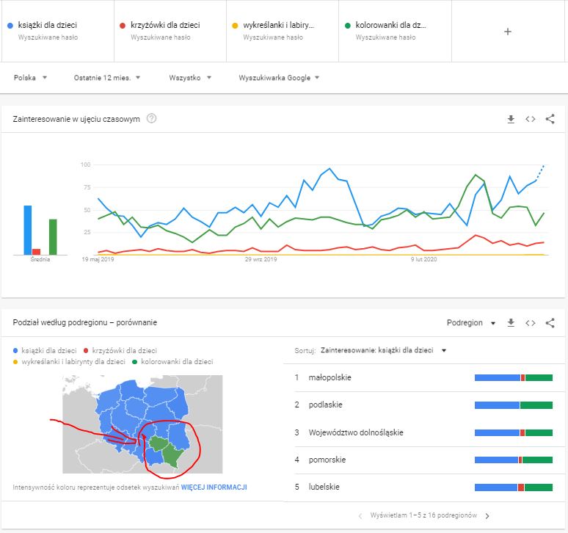Open embed code for time chart
This screenshot has width=568, height=533.
531,119
